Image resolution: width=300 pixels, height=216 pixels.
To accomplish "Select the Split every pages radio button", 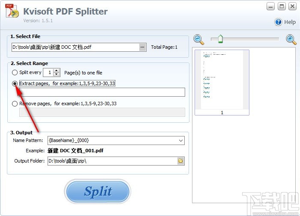I will pyautogui.click(x=15, y=73).
